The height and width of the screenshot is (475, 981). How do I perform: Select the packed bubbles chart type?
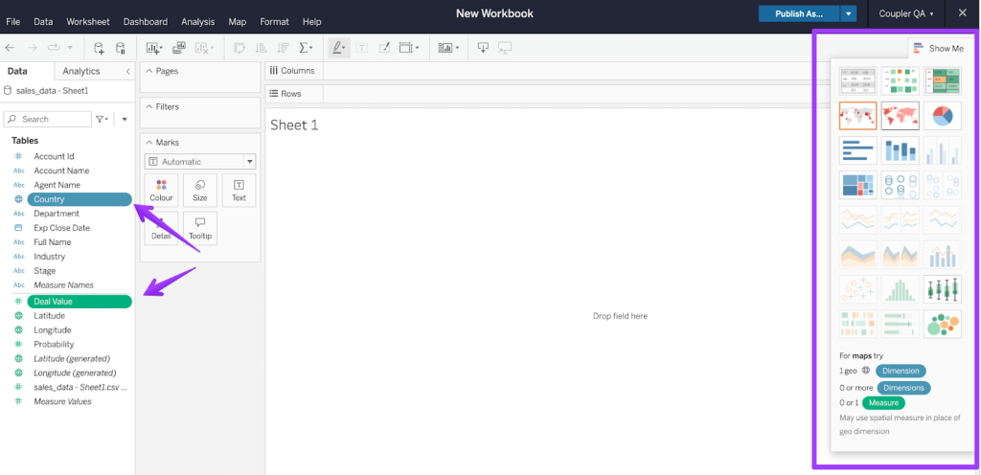[x=943, y=325]
